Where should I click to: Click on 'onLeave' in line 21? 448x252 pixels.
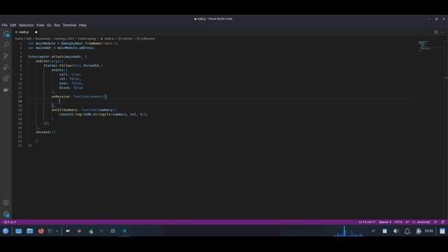point(43,132)
